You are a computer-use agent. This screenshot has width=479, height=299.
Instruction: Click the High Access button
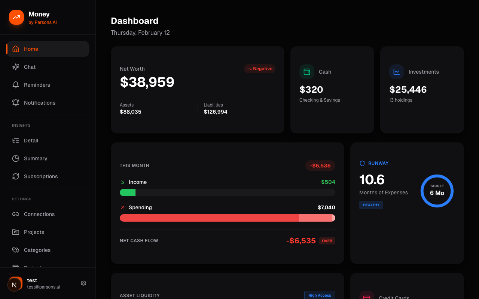tap(319, 295)
